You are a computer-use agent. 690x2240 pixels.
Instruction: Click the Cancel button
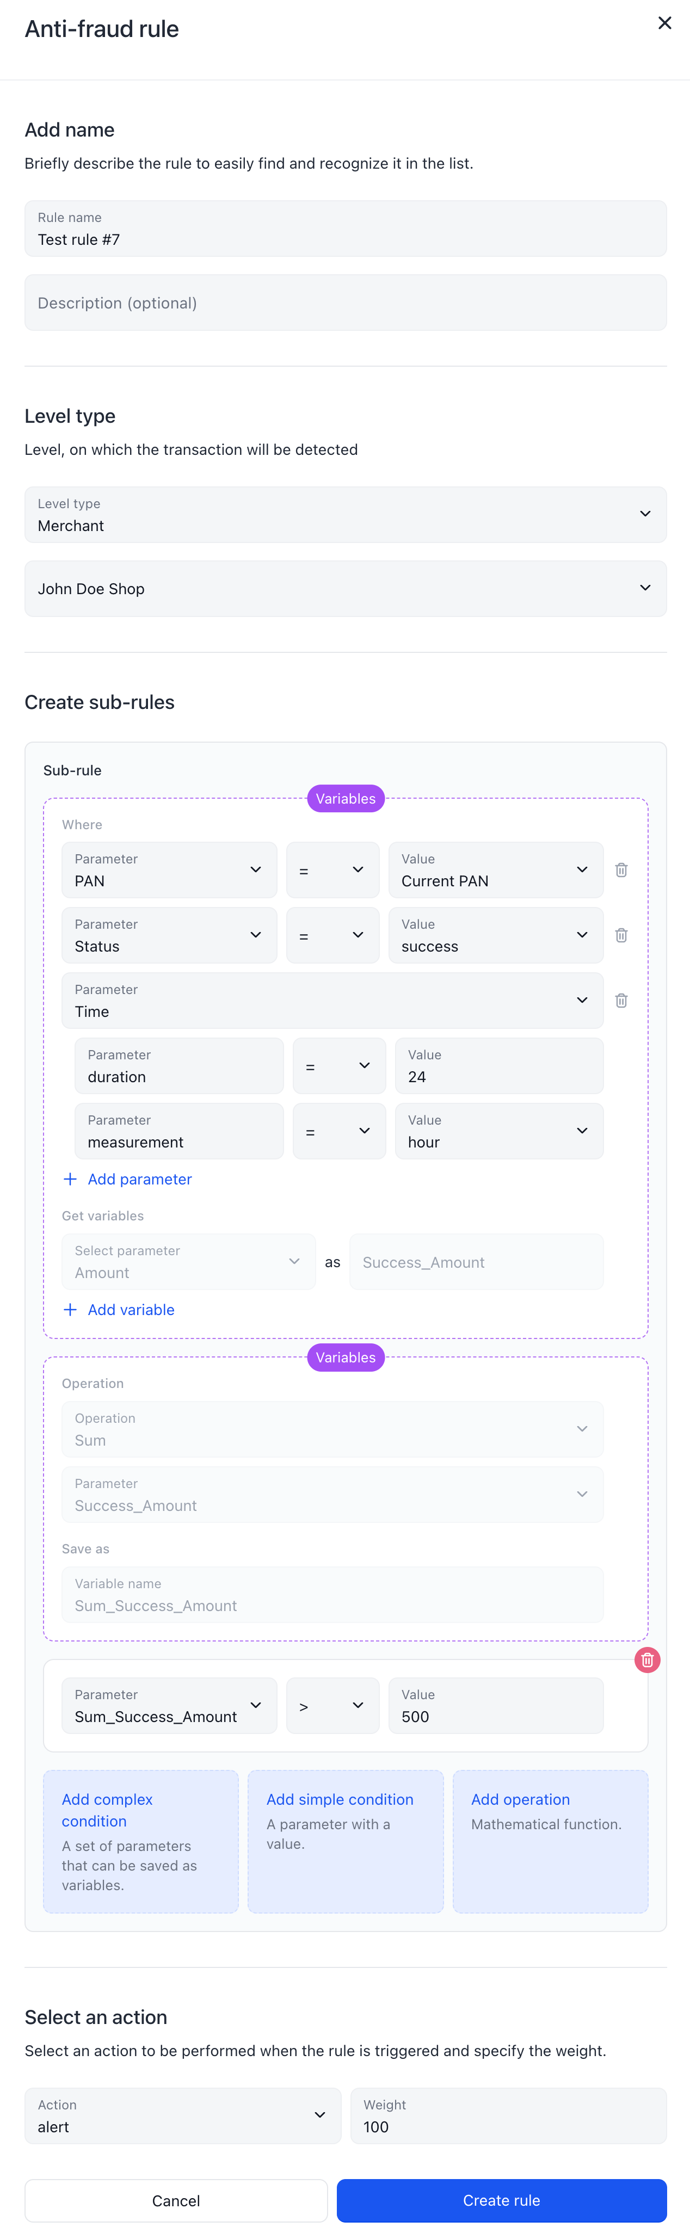(176, 2200)
